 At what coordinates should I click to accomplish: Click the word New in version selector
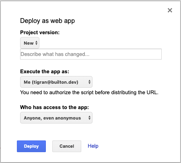29,43
